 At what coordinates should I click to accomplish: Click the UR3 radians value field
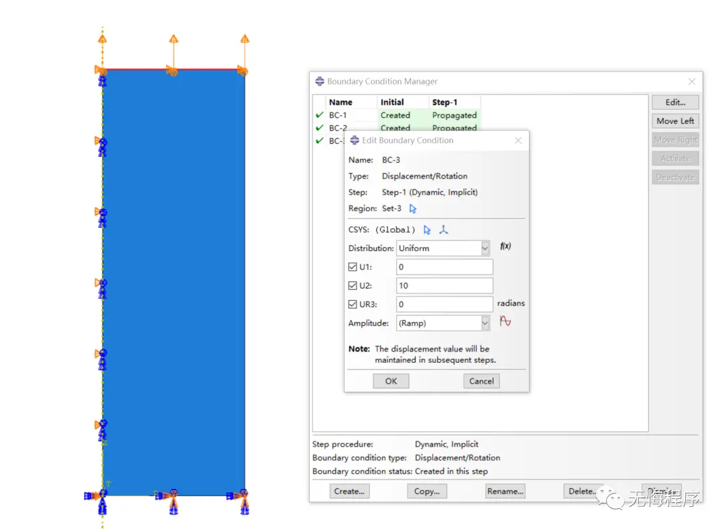click(444, 304)
